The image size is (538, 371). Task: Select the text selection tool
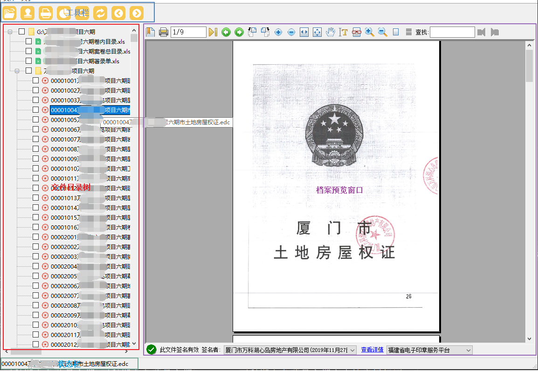(x=344, y=32)
